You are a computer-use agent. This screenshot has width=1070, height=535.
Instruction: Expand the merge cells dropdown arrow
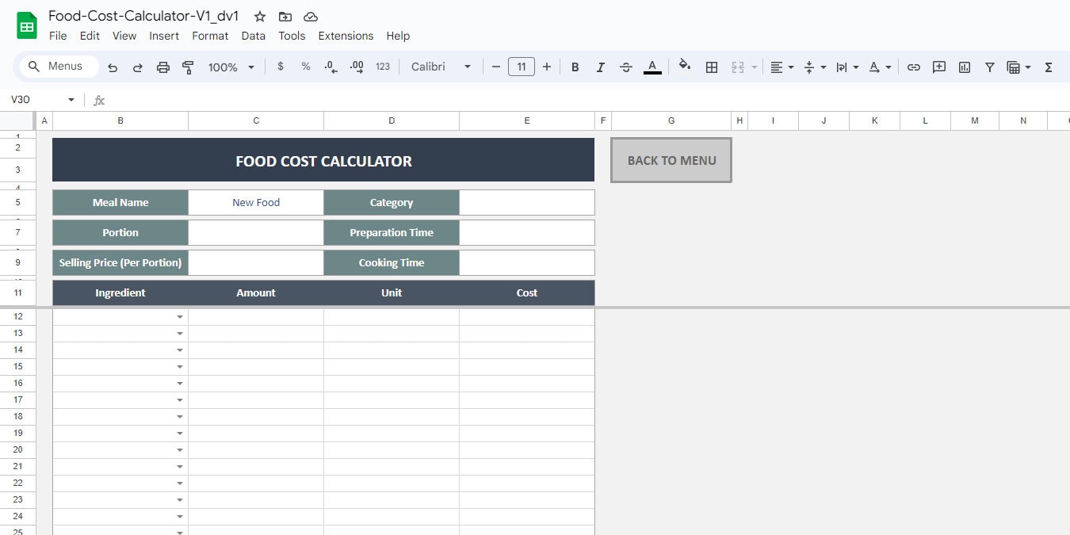click(755, 67)
